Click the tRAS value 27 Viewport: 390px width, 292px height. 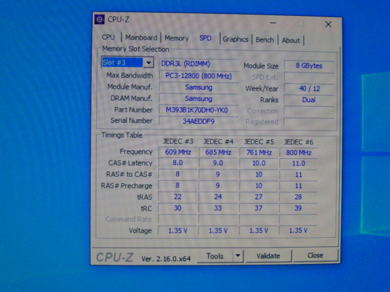tap(258, 197)
